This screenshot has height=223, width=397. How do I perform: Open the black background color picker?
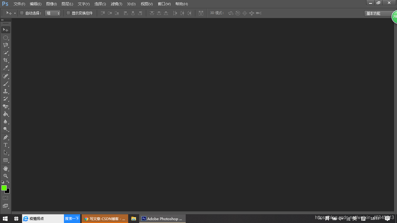click(8, 192)
